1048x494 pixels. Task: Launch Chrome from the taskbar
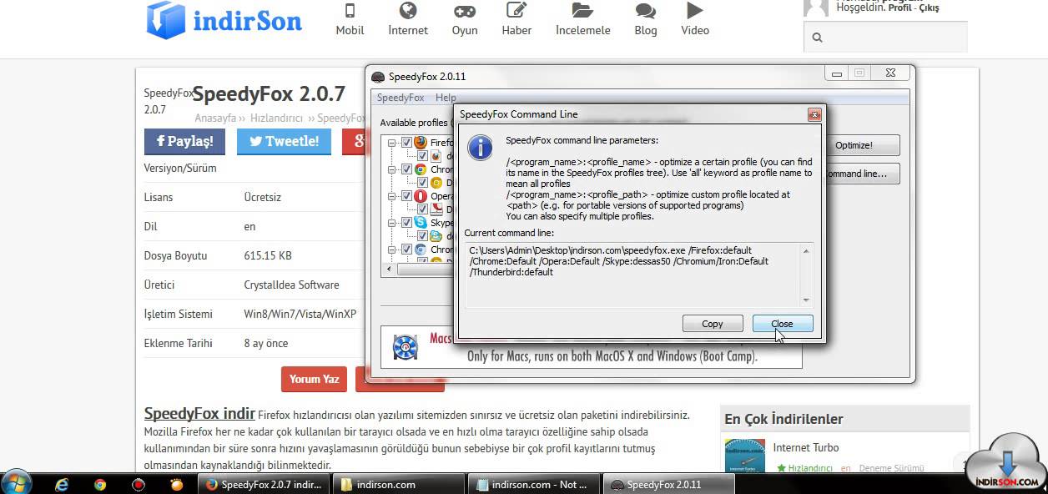[100, 484]
